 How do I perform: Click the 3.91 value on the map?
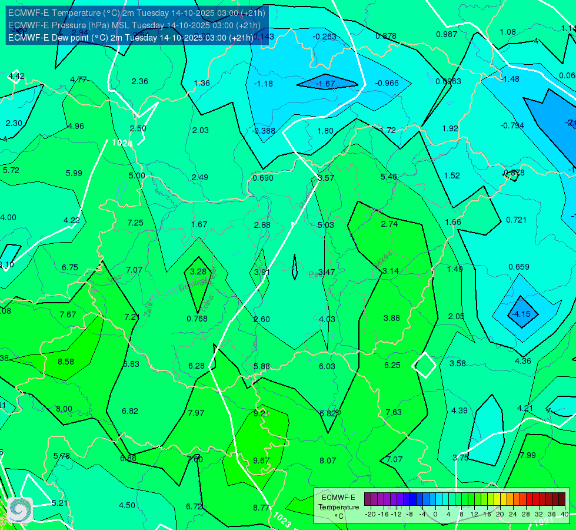coord(262,273)
